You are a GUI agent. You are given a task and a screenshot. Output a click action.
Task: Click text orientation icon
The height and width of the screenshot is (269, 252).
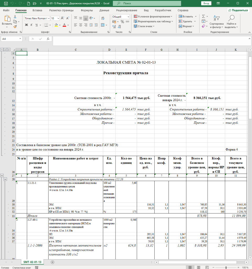tap(91, 18)
